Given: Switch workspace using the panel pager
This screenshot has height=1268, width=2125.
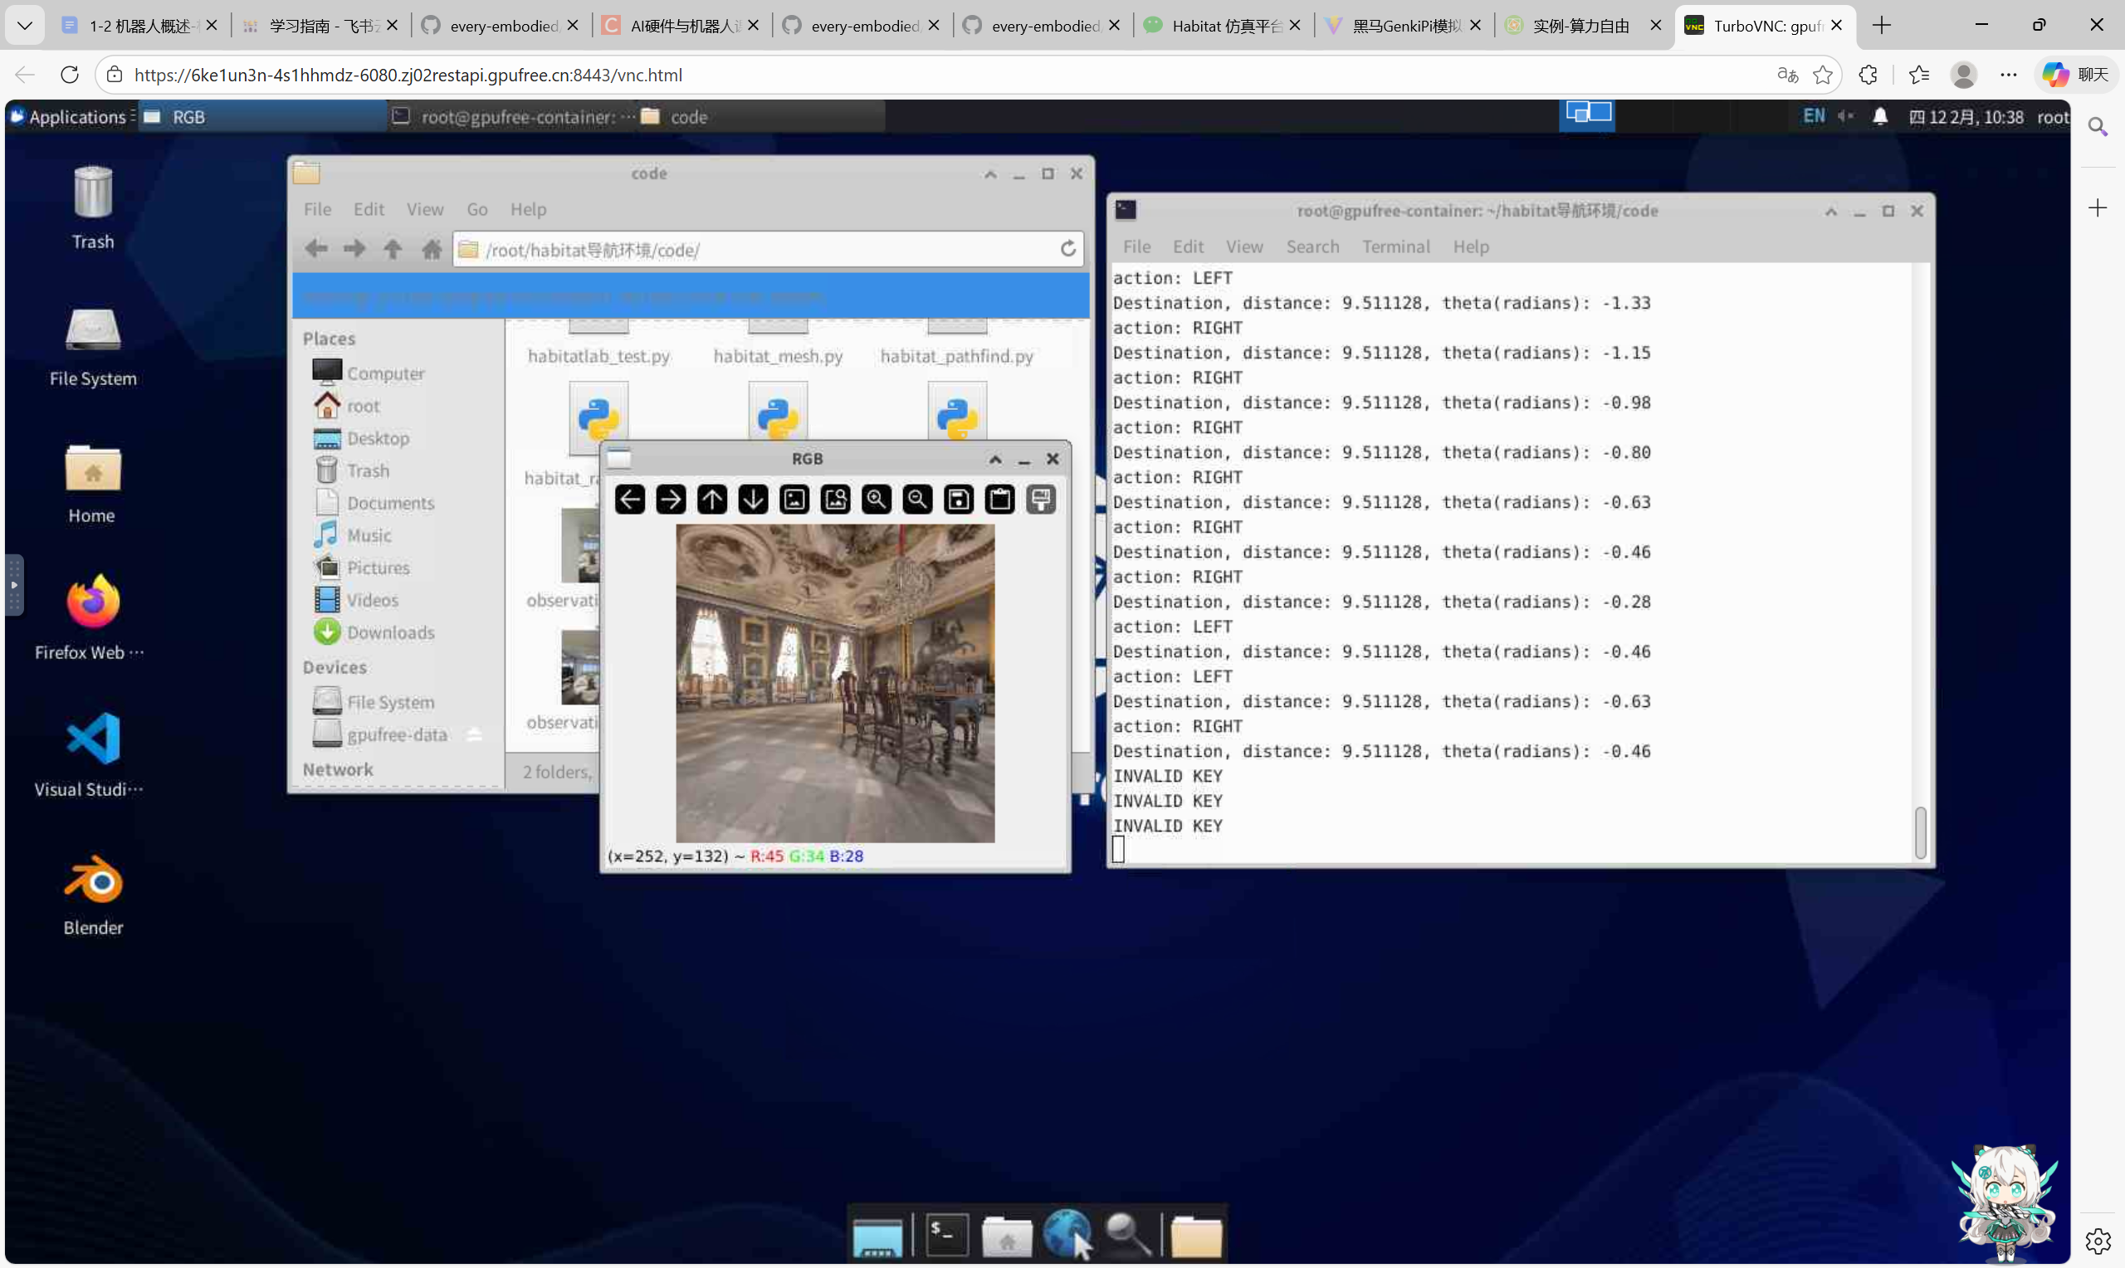Looking at the screenshot, I should point(1588,115).
